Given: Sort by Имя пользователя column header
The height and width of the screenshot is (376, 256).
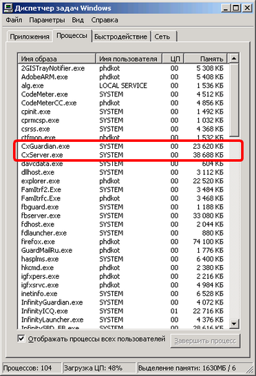Looking at the screenshot, I should [129, 59].
